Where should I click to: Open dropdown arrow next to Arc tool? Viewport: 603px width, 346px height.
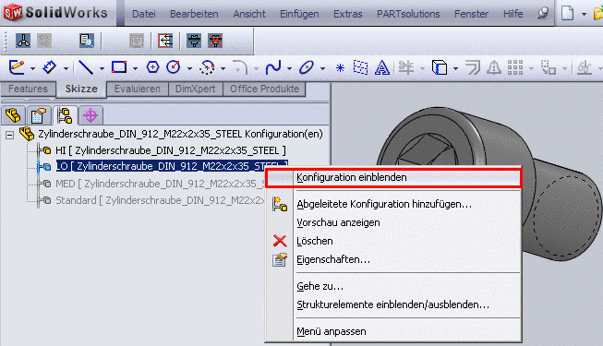pyautogui.click(x=223, y=69)
